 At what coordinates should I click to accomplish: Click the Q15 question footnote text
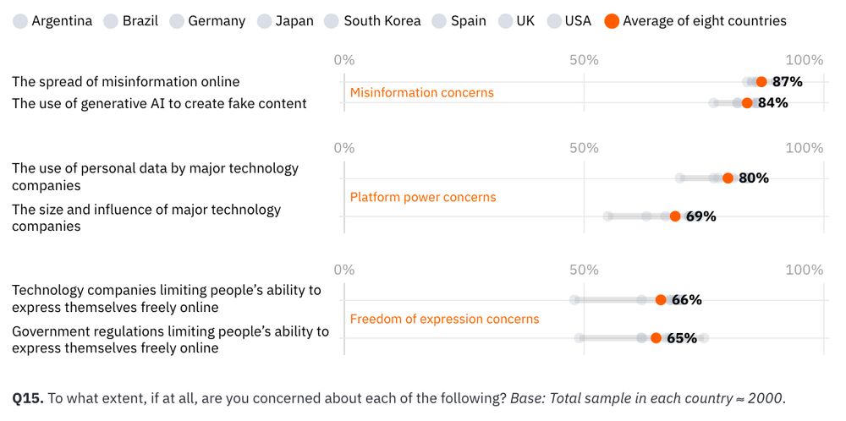click(x=399, y=398)
